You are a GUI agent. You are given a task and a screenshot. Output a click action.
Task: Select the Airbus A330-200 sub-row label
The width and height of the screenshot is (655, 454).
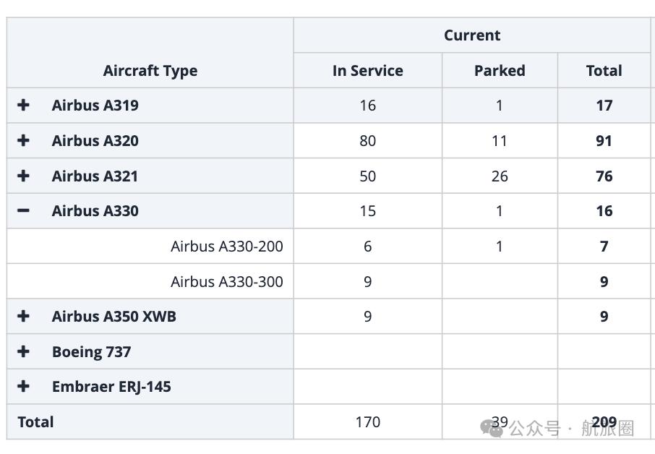(227, 246)
